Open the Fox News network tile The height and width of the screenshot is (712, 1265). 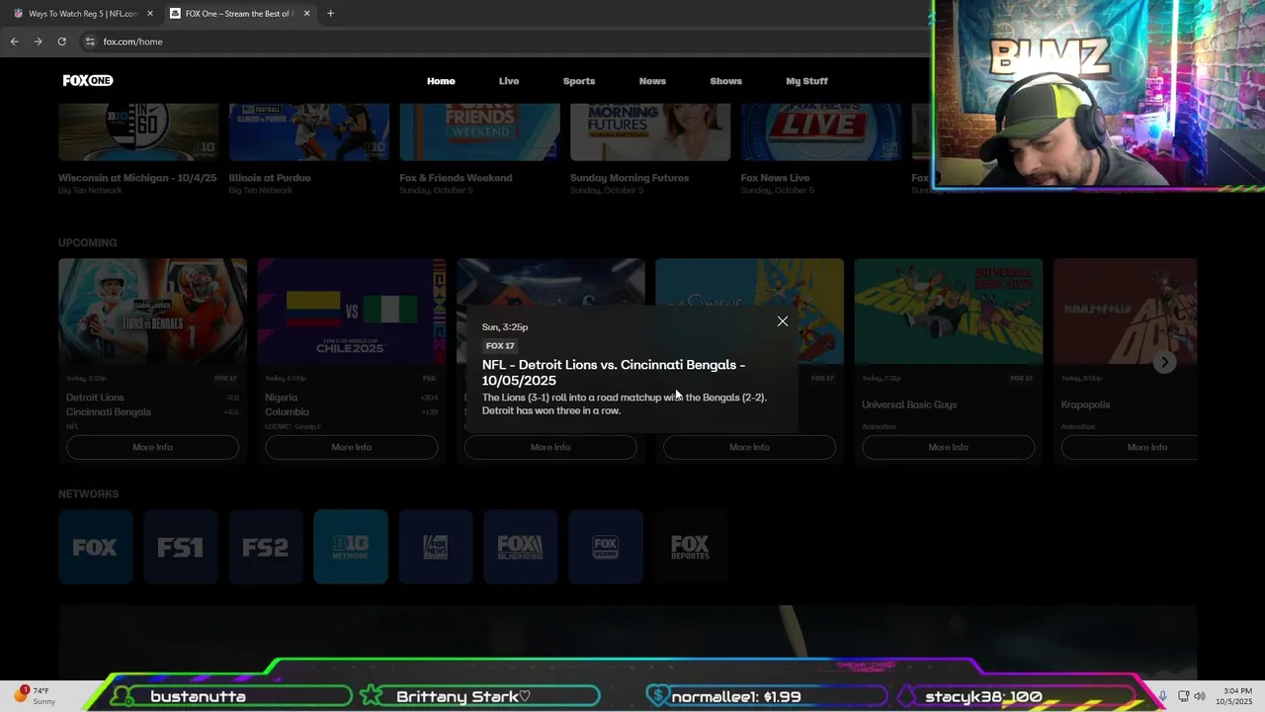pos(436,547)
